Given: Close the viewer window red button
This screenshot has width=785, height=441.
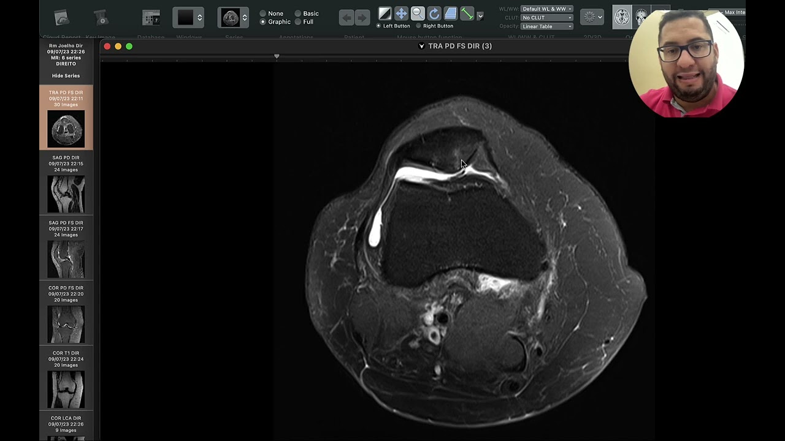Looking at the screenshot, I should click(107, 47).
